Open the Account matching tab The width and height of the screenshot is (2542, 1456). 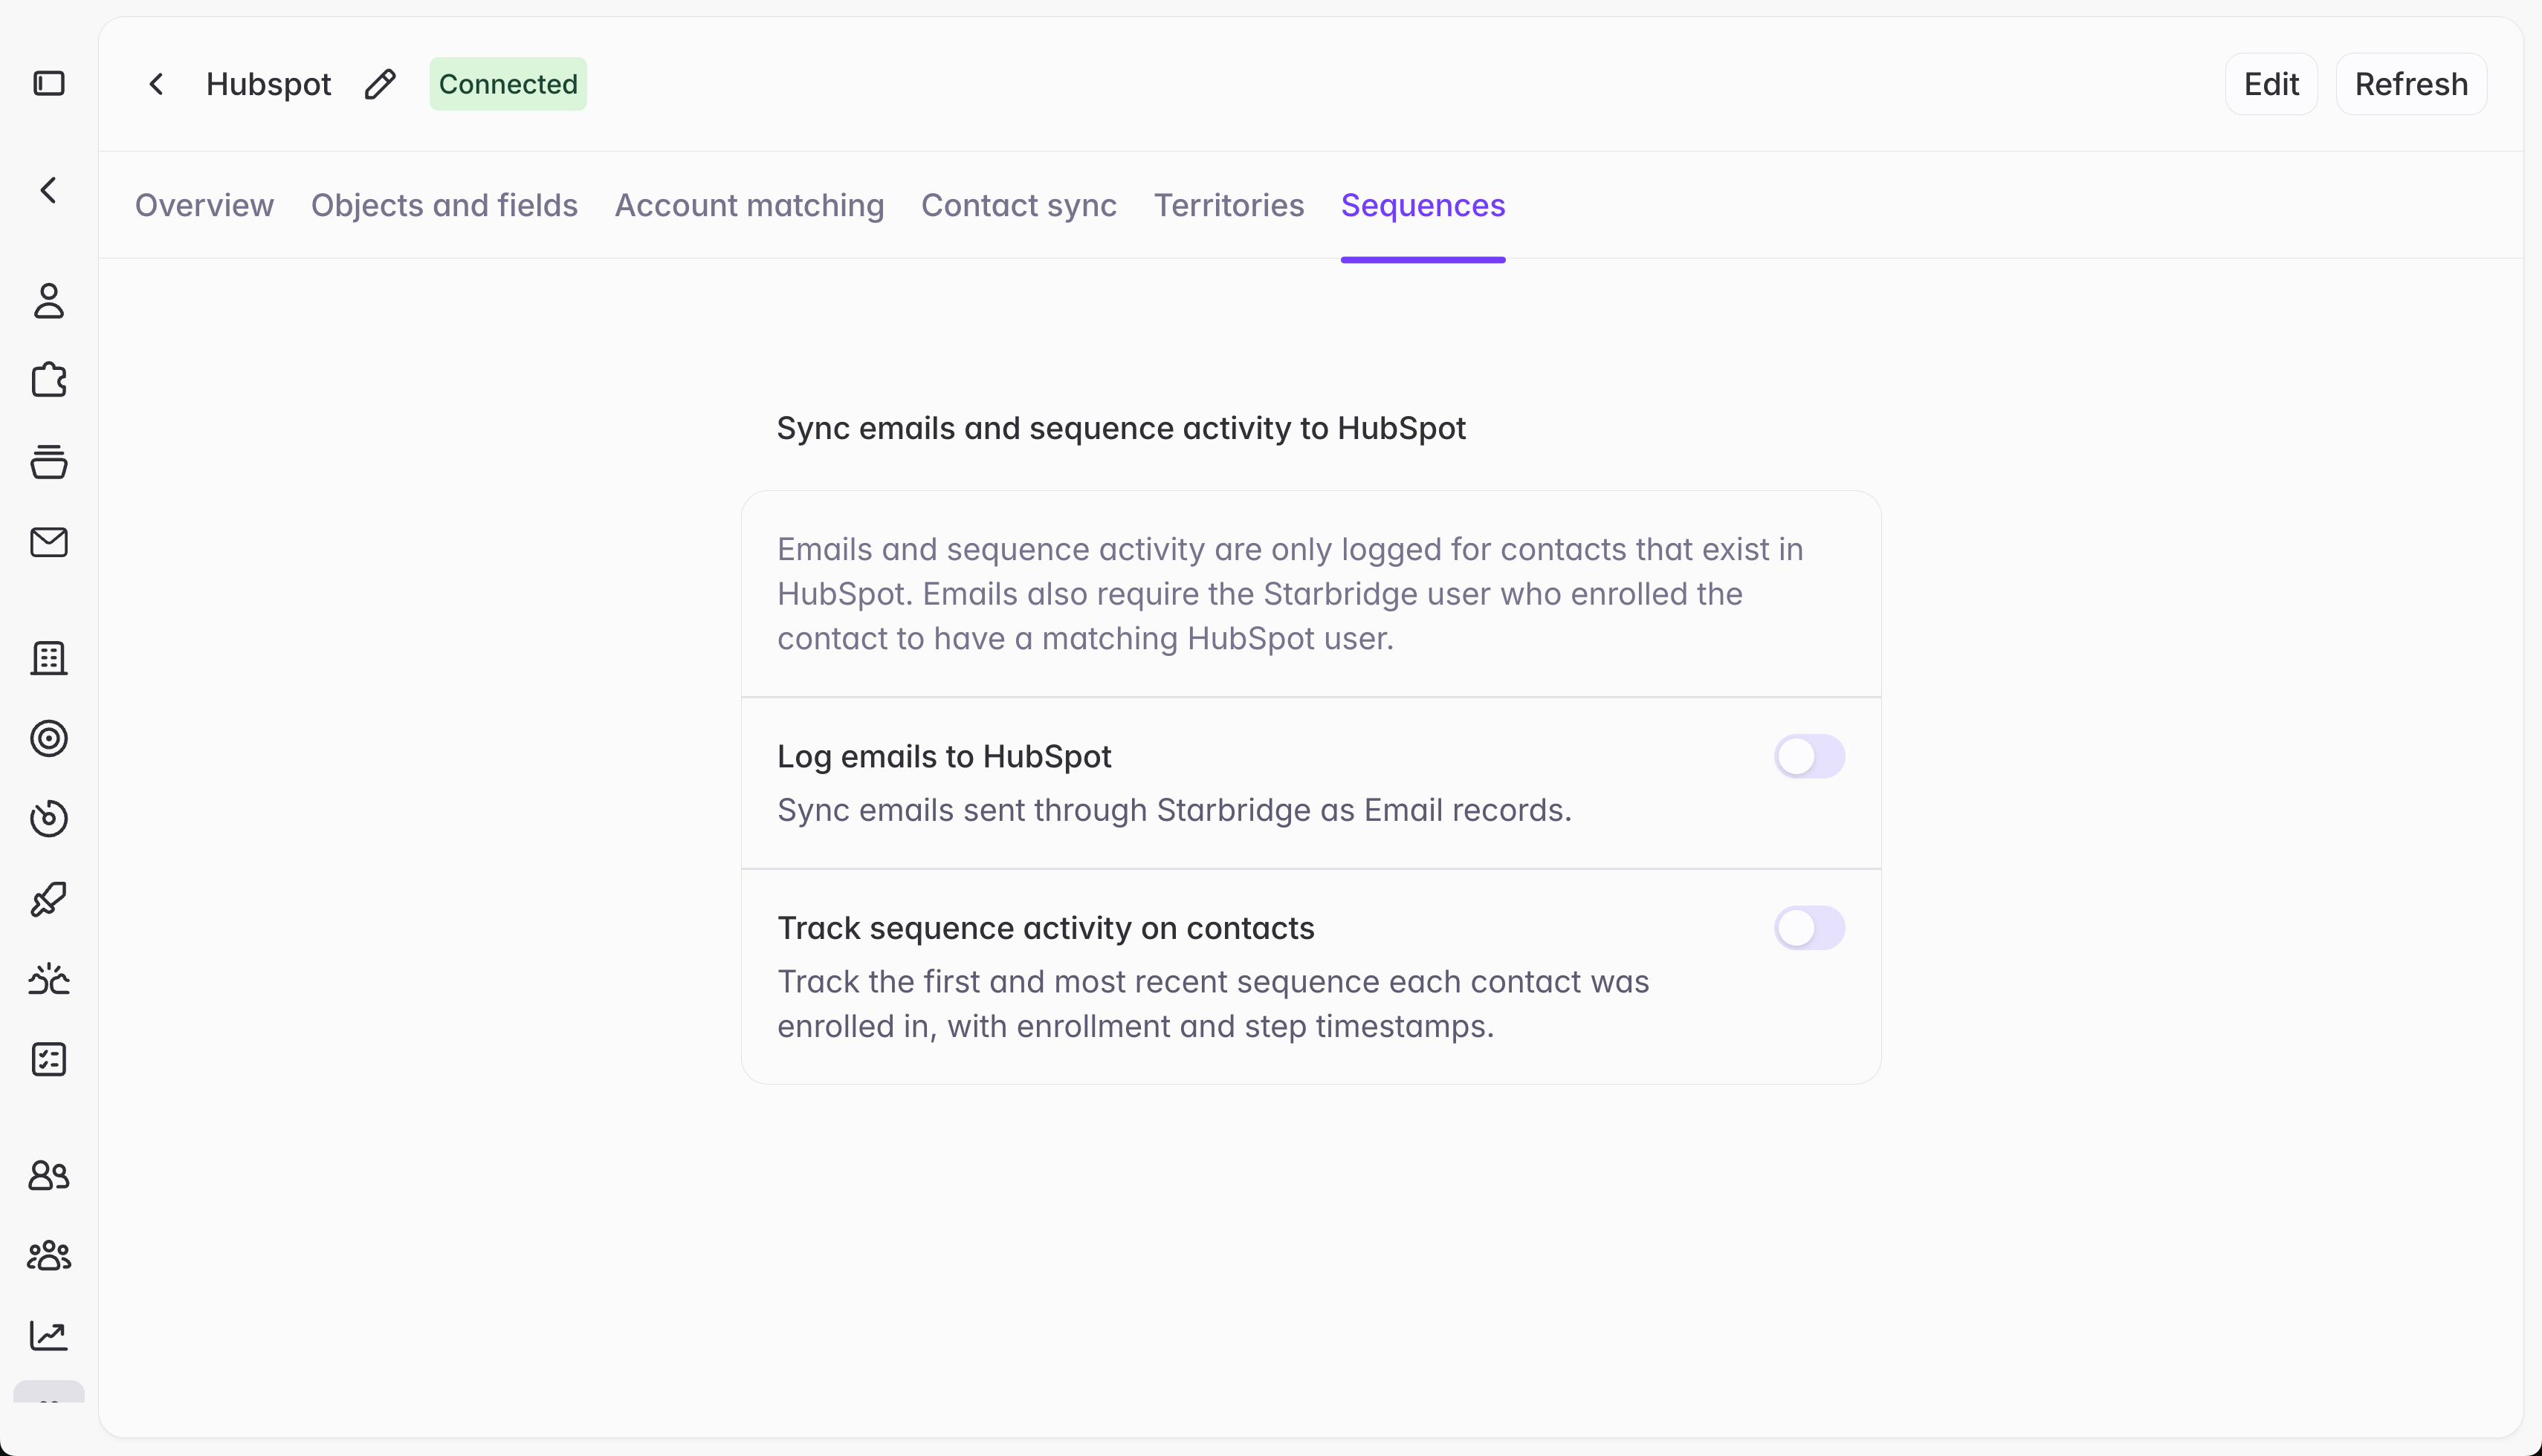pos(749,205)
